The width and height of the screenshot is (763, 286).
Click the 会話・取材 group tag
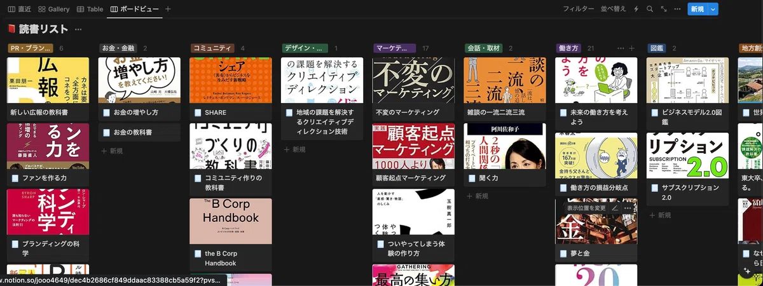[483, 48]
